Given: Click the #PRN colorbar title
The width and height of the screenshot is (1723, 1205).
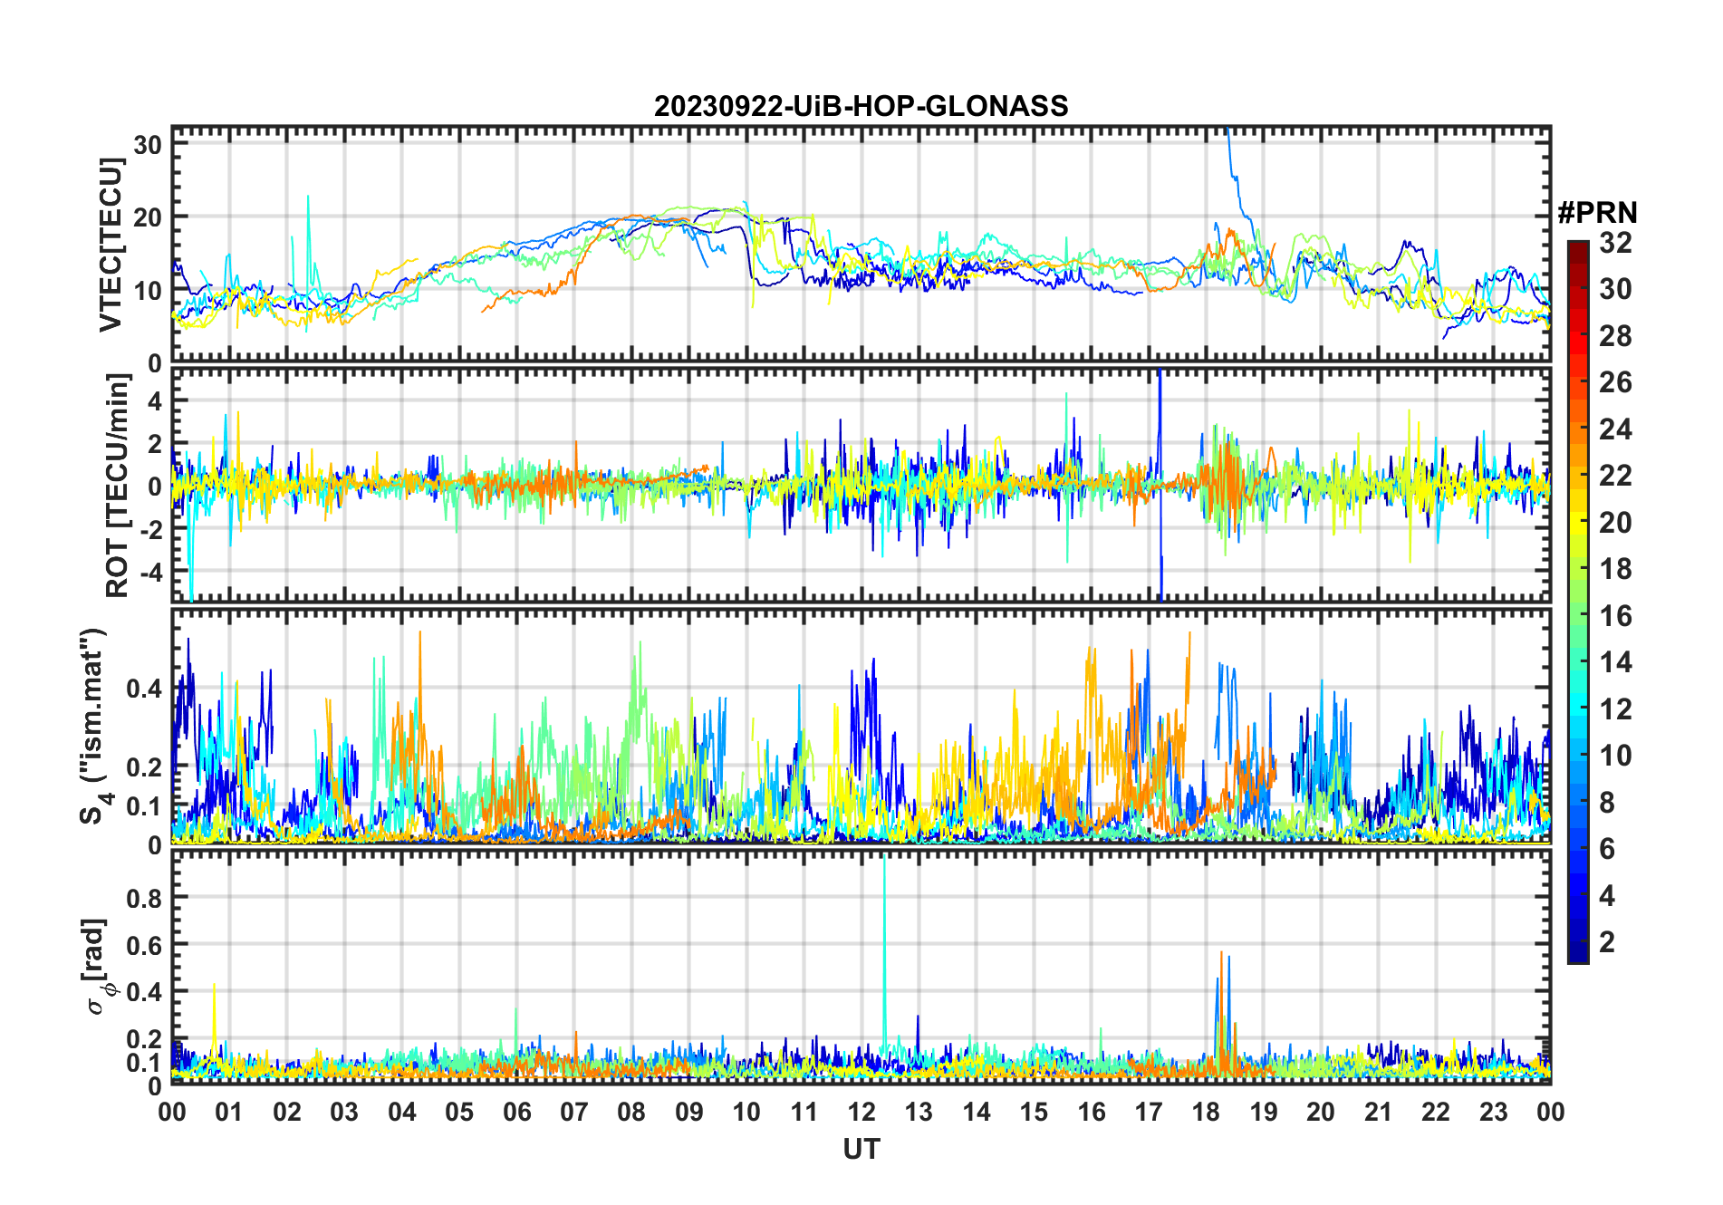Looking at the screenshot, I should point(1597,213).
